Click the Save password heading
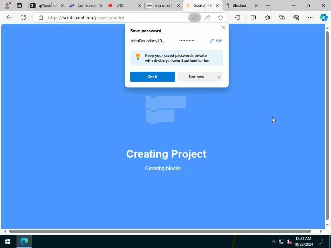 coord(146,31)
